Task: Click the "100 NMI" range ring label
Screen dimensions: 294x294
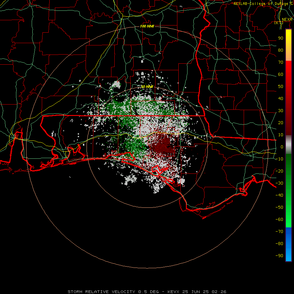Action: click(147, 26)
